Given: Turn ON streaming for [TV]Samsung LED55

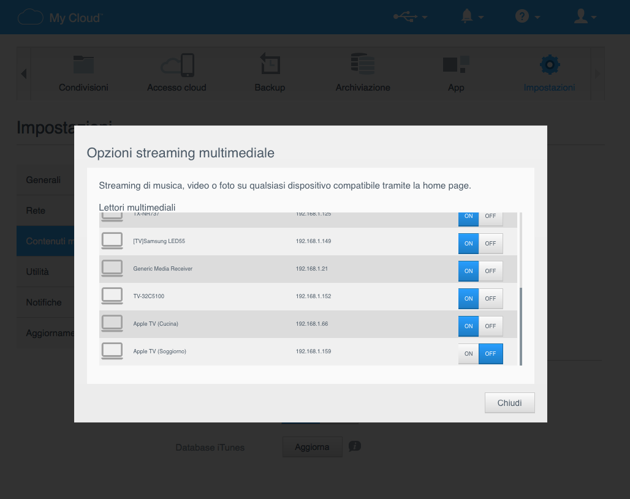Looking at the screenshot, I should [468, 243].
